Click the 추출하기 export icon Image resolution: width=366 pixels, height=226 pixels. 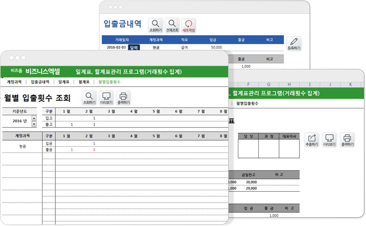312,140
